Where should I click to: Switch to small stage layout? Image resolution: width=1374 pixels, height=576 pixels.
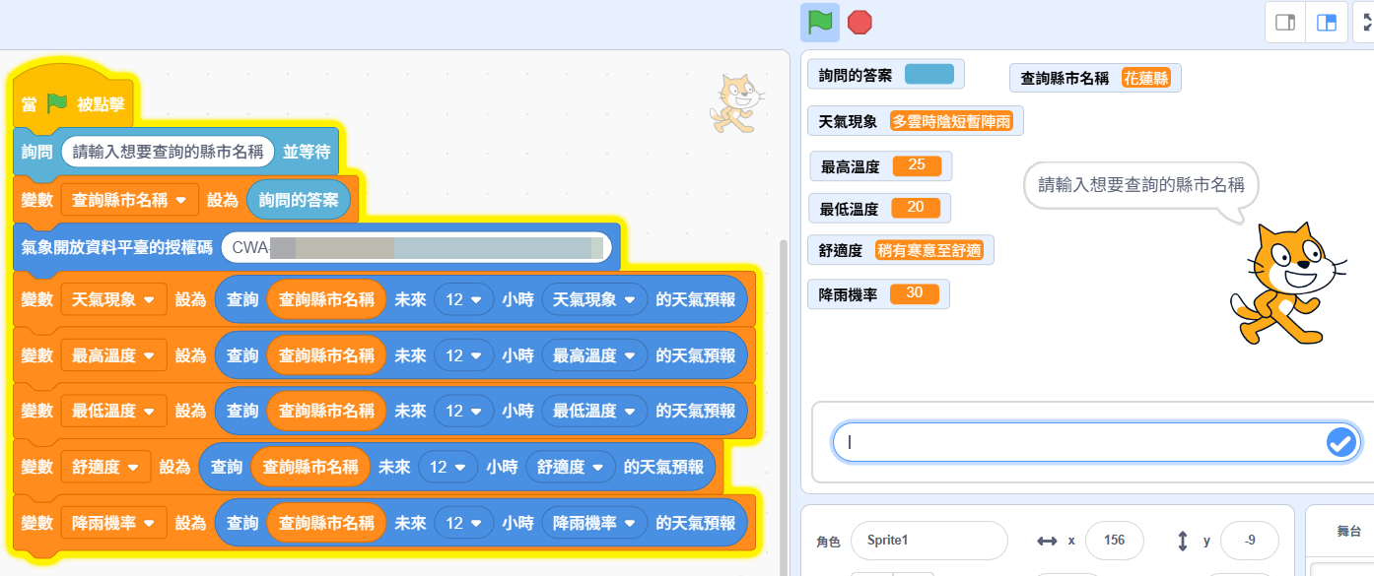(x=1285, y=23)
